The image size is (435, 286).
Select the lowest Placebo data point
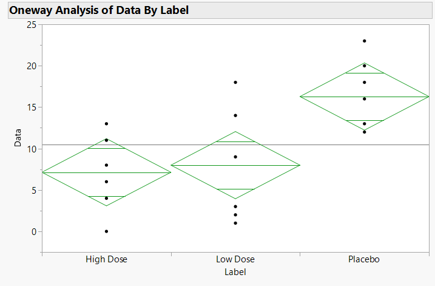364,132
